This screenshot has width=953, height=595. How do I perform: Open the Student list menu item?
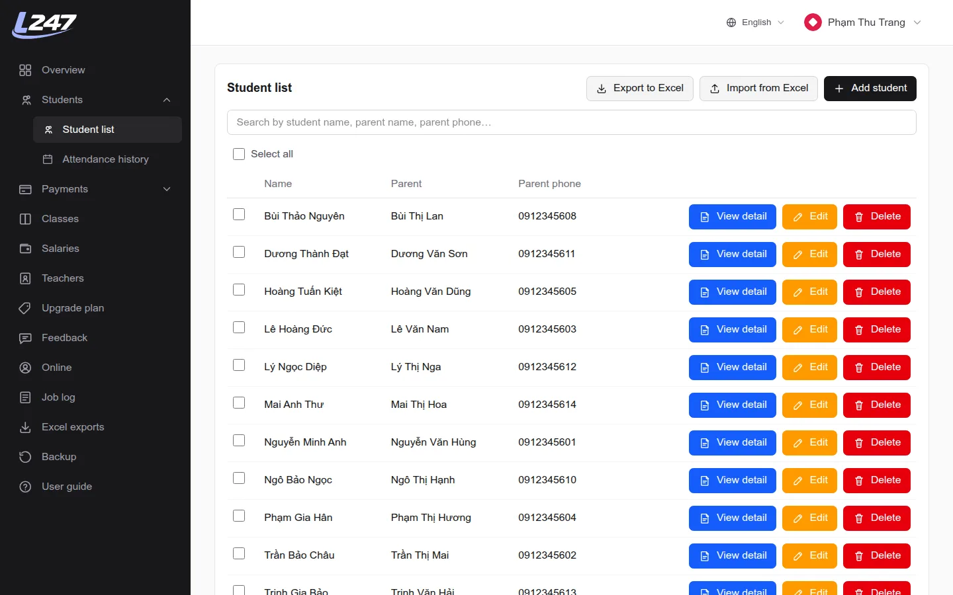coord(107,130)
